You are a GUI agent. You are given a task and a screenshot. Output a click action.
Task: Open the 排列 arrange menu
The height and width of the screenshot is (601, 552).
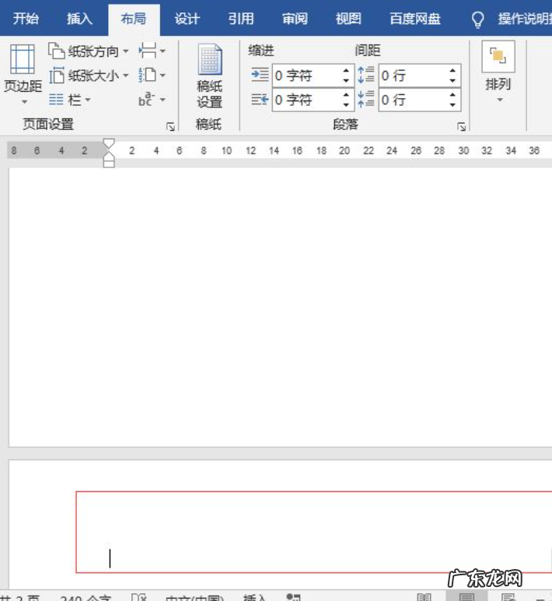point(498,74)
